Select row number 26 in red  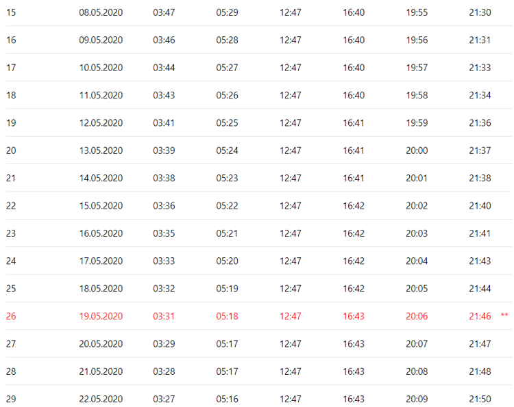tap(11, 316)
